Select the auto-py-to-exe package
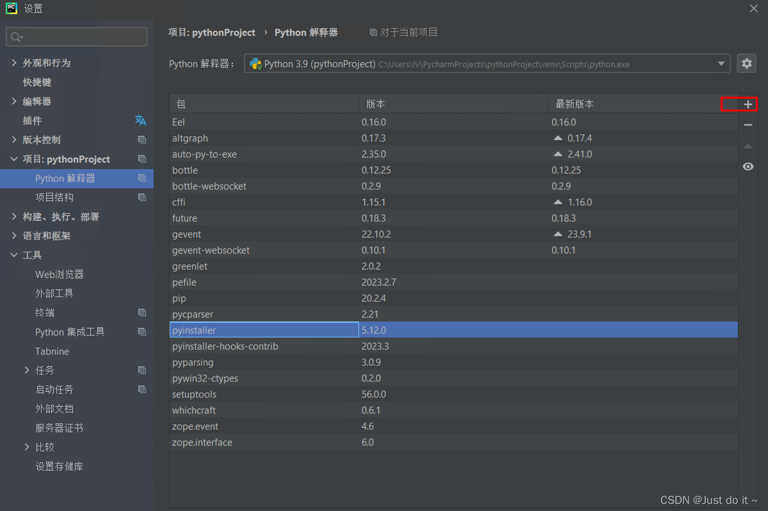The width and height of the screenshot is (768, 511). tap(454, 154)
